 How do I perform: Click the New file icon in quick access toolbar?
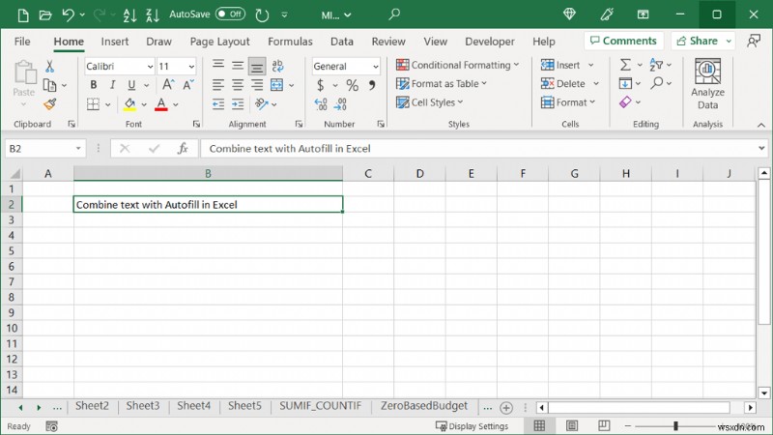click(22, 15)
